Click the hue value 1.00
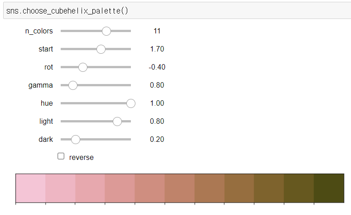351x215 pixels. click(x=157, y=103)
